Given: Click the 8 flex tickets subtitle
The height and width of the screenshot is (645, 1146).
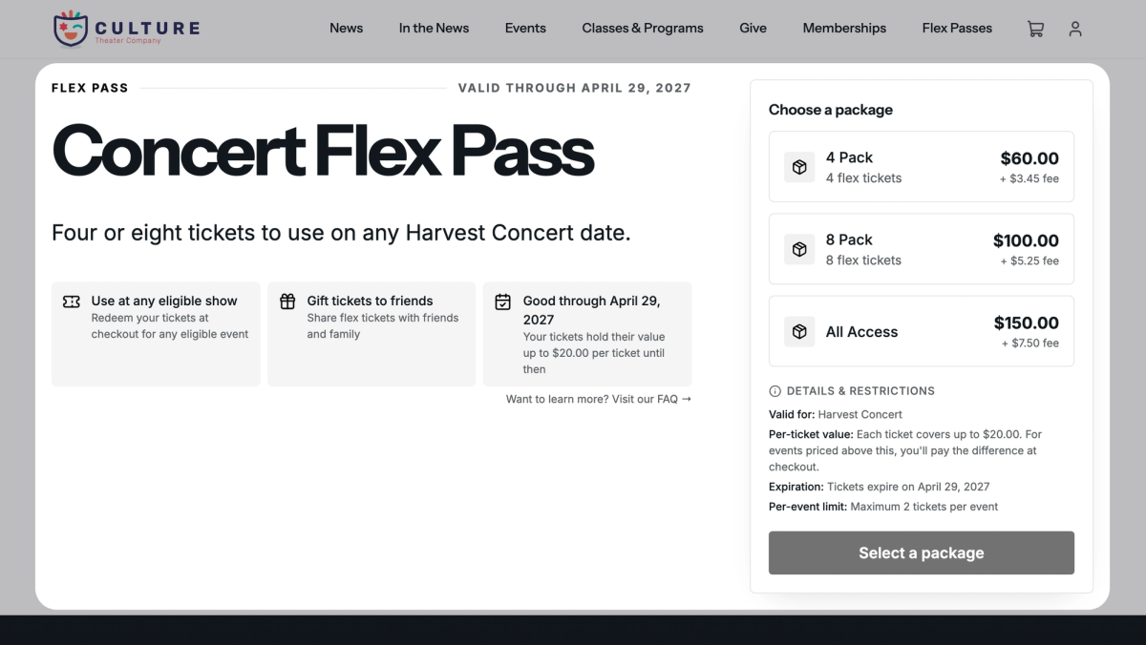Looking at the screenshot, I should coord(863,260).
